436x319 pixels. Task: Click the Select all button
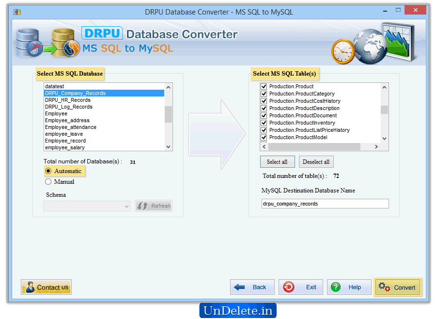tap(277, 162)
